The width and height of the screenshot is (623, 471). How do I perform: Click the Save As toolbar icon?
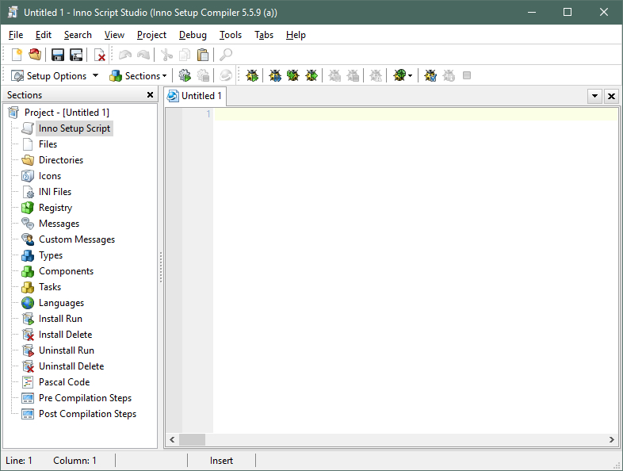(x=76, y=55)
